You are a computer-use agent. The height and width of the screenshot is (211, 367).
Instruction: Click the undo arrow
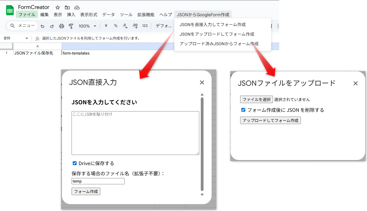[x=42, y=26]
